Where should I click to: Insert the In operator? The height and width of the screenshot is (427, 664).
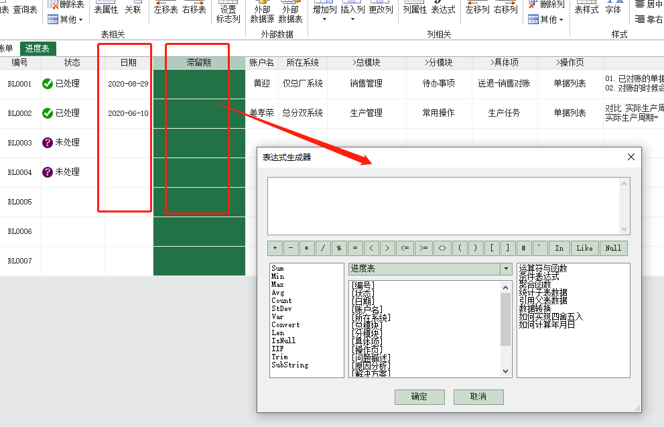point(559,248)
